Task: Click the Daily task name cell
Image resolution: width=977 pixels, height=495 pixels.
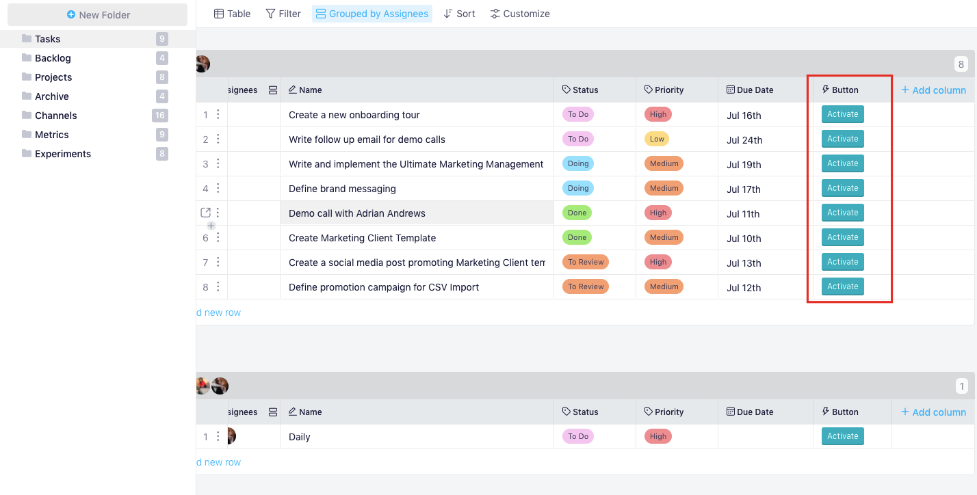Action: tap(417, 437)
